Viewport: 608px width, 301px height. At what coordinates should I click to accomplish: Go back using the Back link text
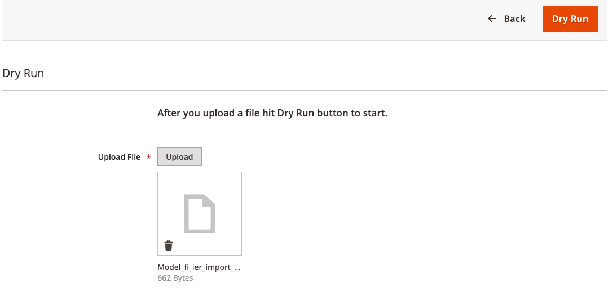point(514,19)
